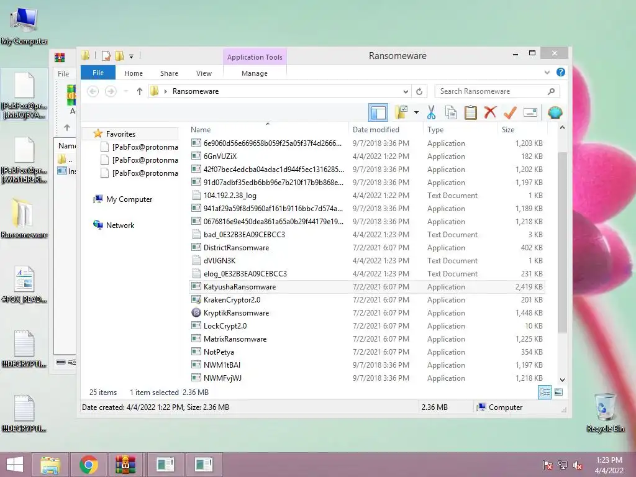Switch to large icons view button
636x477 pixels.
558,393
